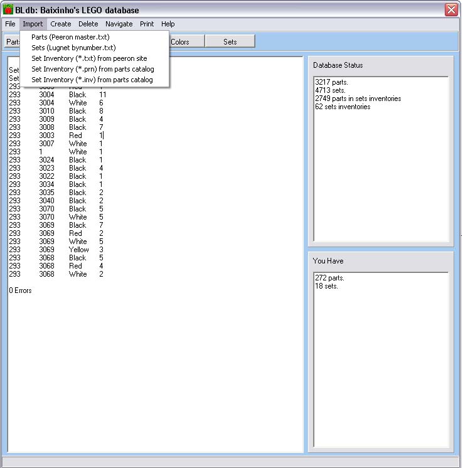Click the row 3070 Black 5
The width and height of the screenshot is (463, 468).
pos(56,209)
